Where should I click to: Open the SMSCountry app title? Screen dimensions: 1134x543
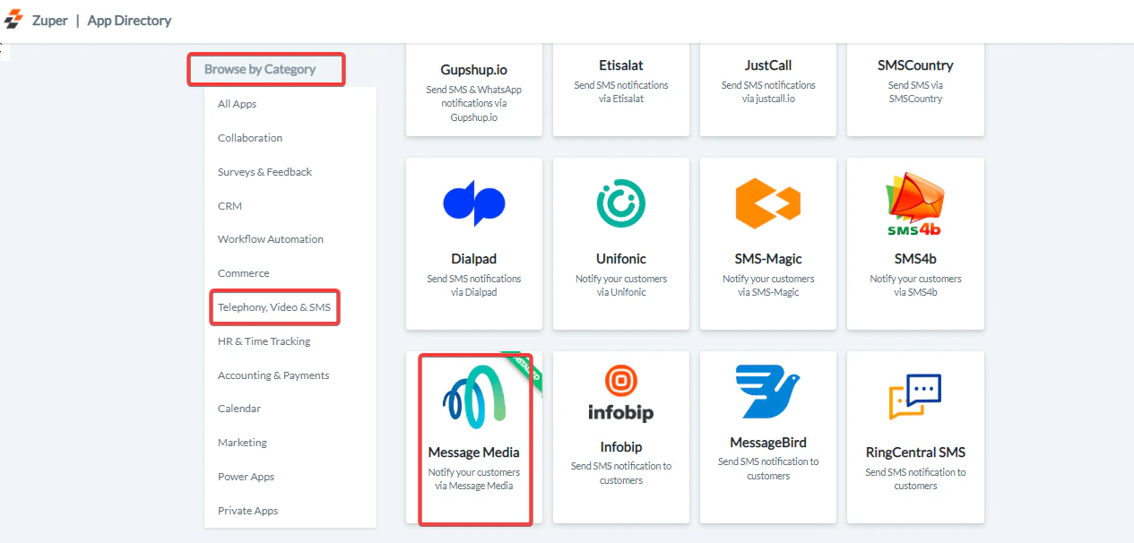[x=915, y=65]
